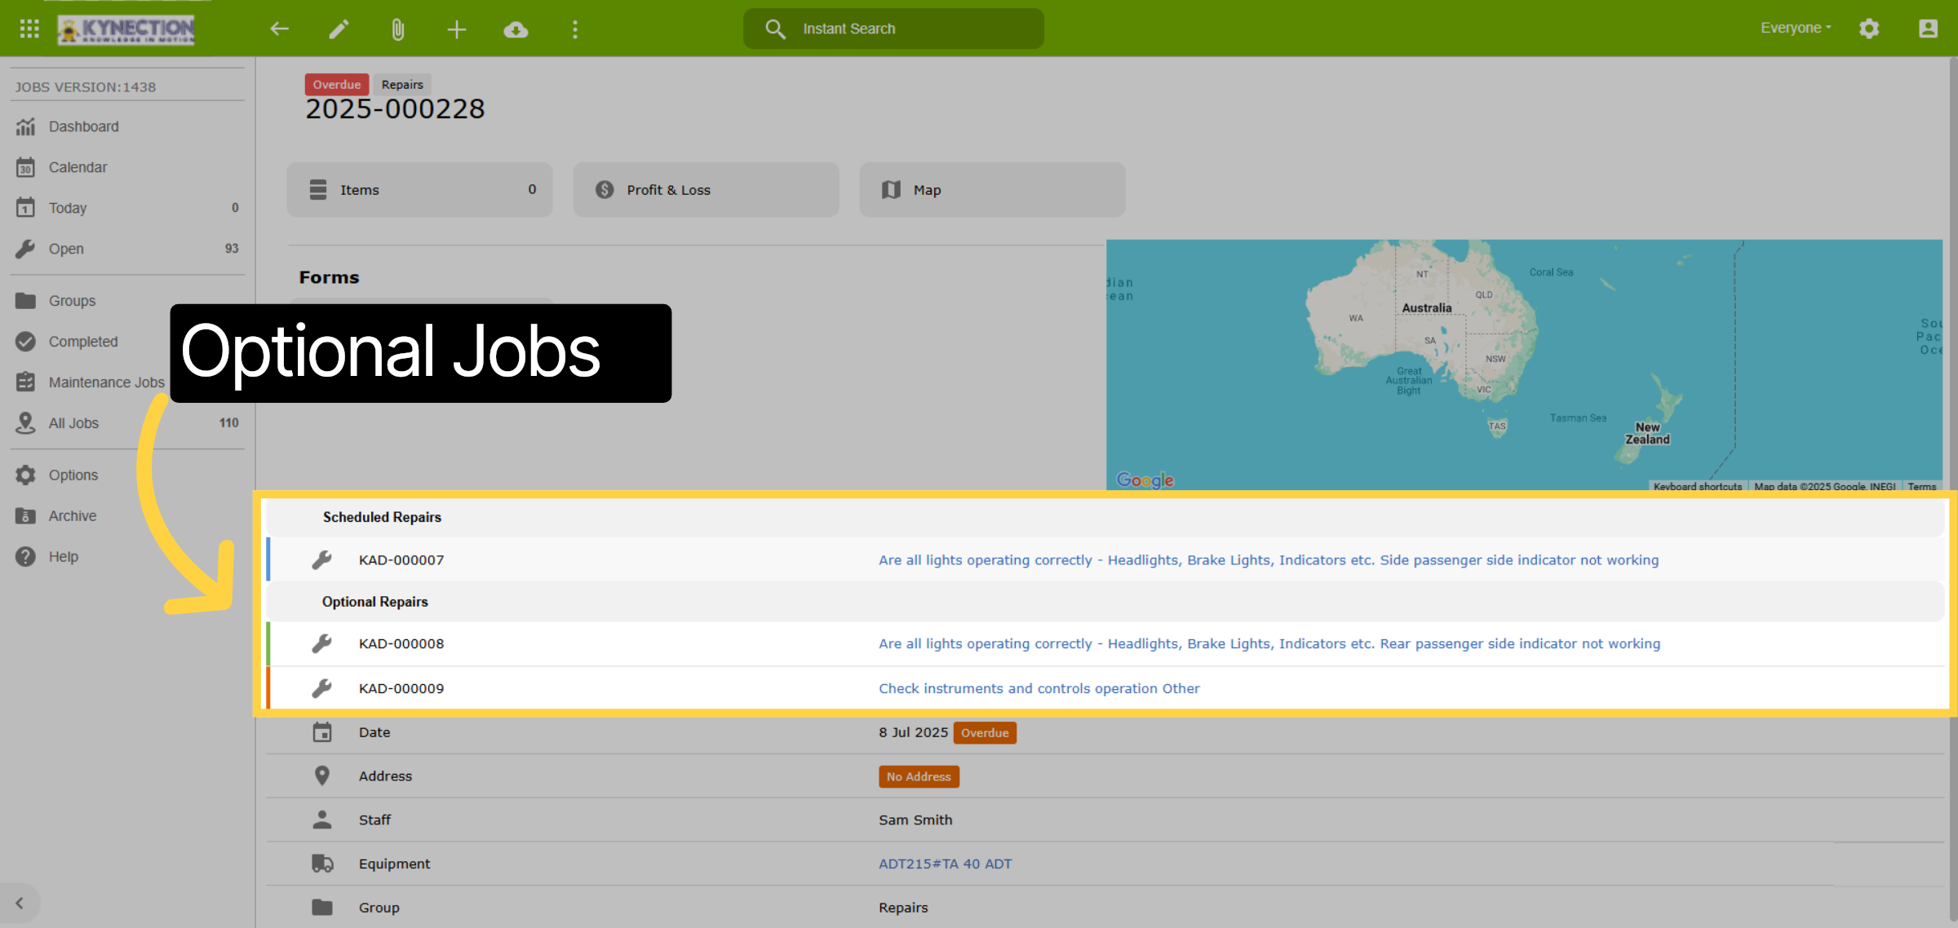Click the Sam Smith staff value
Viewport: 1958px width, 928px height.
coord(915,820)
